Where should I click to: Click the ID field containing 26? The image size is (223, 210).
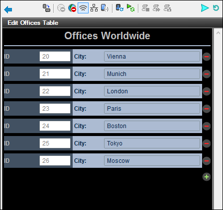point(55,161)
